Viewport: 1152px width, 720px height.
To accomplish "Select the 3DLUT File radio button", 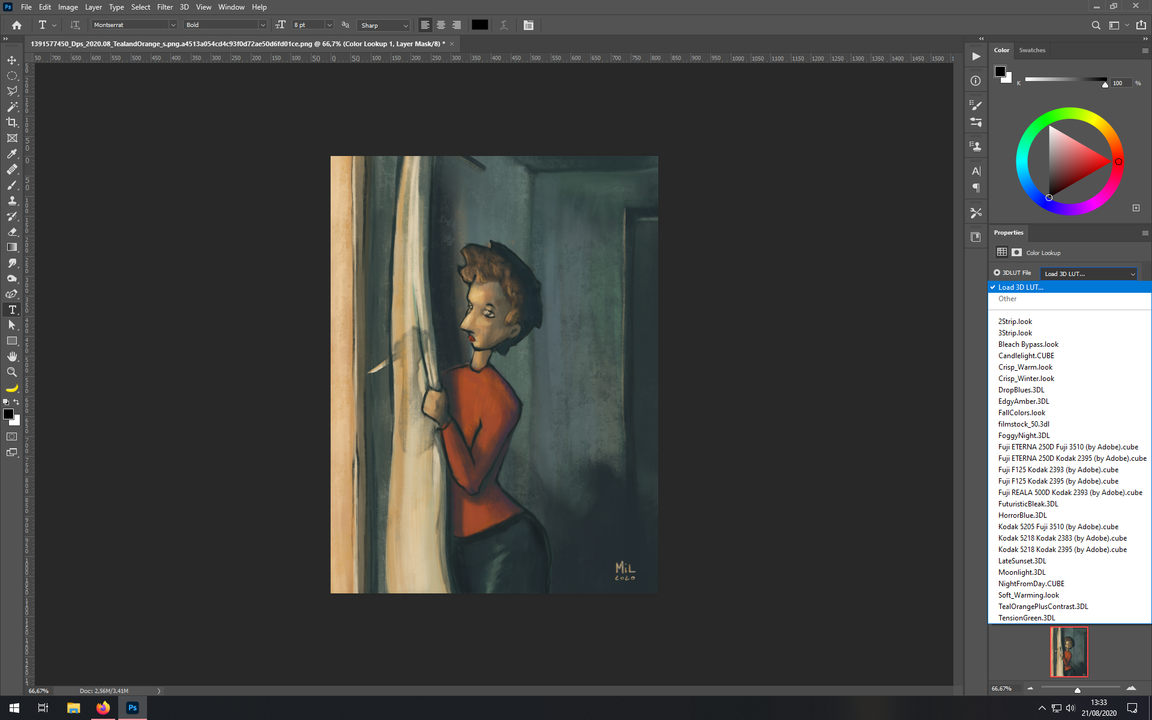I will pyautogui.click(x=997, y=273).
